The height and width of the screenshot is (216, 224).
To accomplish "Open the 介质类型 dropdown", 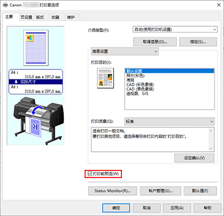I will 175,30.
